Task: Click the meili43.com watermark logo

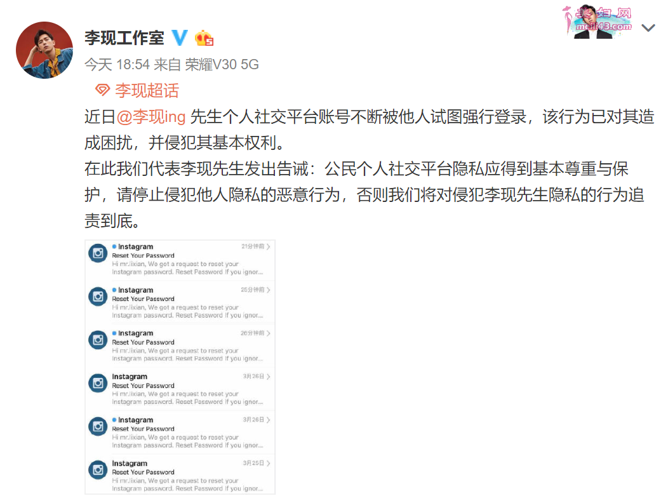Action: click(598, 22)
